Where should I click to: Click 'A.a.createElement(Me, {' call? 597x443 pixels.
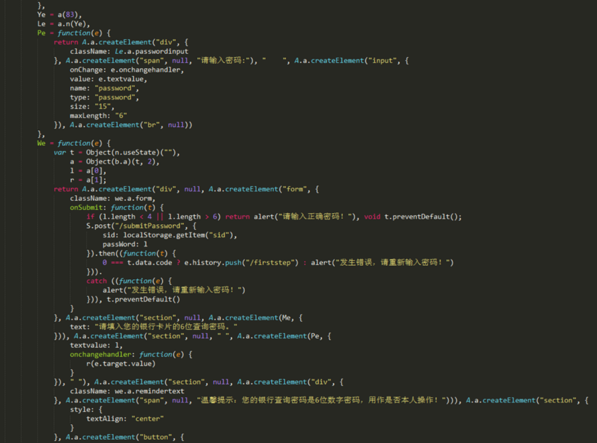256,318
